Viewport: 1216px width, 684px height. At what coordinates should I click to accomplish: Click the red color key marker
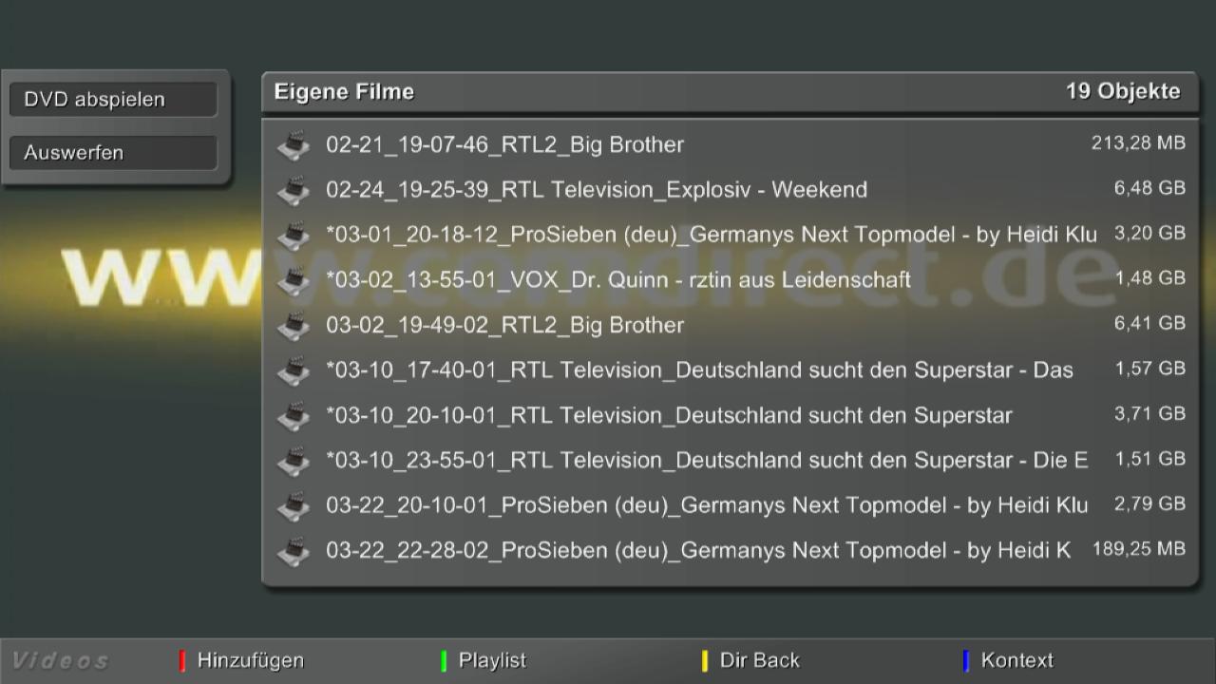point(181,660)
